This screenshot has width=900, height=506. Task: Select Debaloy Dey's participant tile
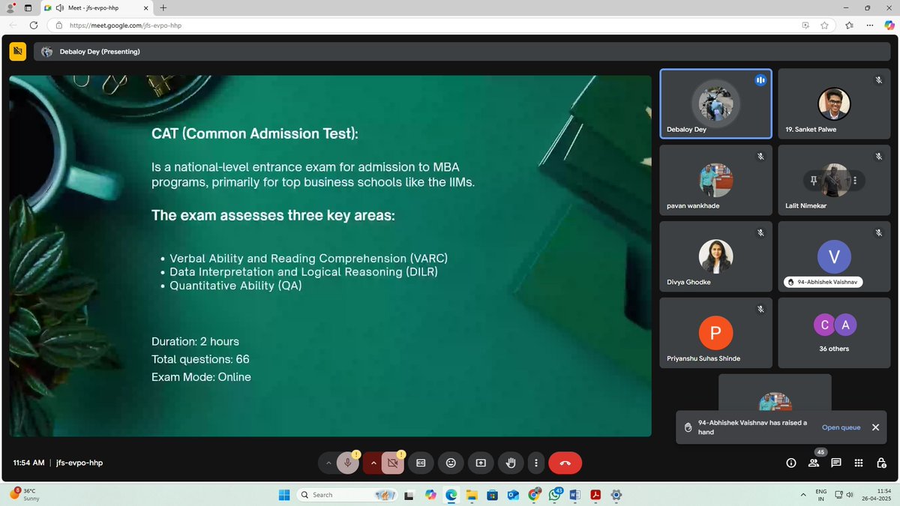pos(715,103)
